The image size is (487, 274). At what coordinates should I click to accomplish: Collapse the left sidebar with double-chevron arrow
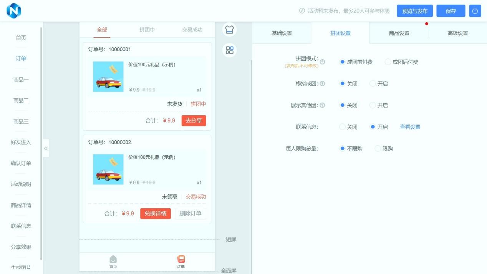46,148
